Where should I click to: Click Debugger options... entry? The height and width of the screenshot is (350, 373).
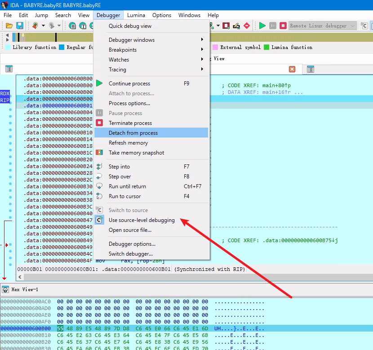[132, 244]
